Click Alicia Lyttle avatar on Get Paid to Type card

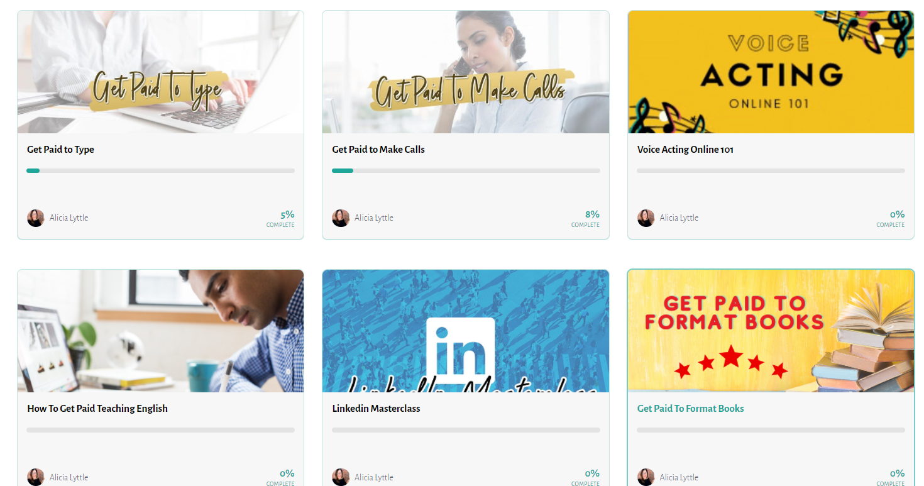click(35, 218)
